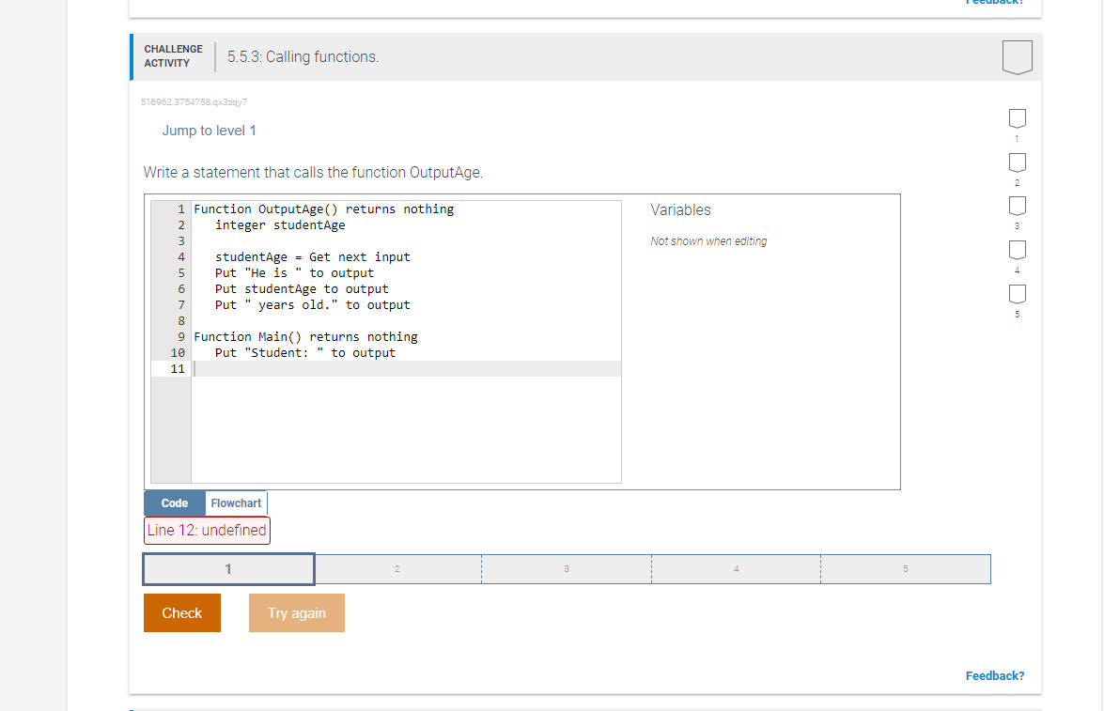Click the level 4 completion badge icon
This screenshot has width=1104, height=711.
[x=1018, y=250]
